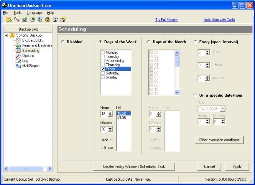Open the Options item with the tools icon
Screen dimensions: 255x185
(28, 56)
